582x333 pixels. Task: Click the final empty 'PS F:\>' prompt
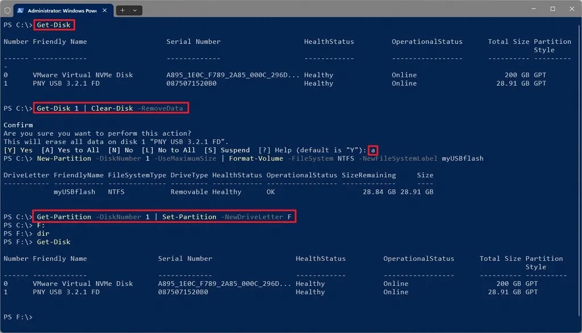[18, 317]
